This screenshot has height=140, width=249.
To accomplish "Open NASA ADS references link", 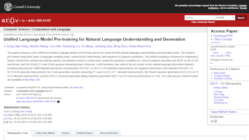I will coord(219,73).
